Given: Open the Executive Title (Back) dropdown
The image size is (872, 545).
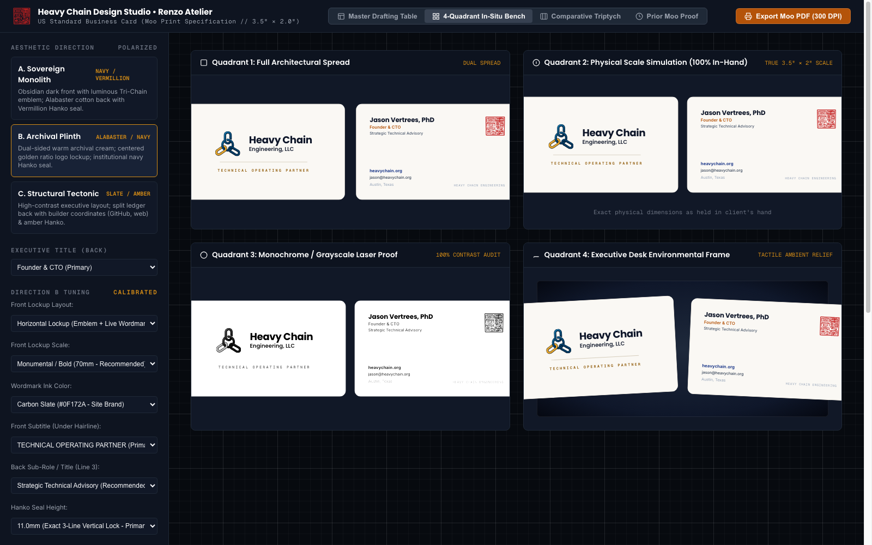Looking at the screenshot, I should (84, 268).
